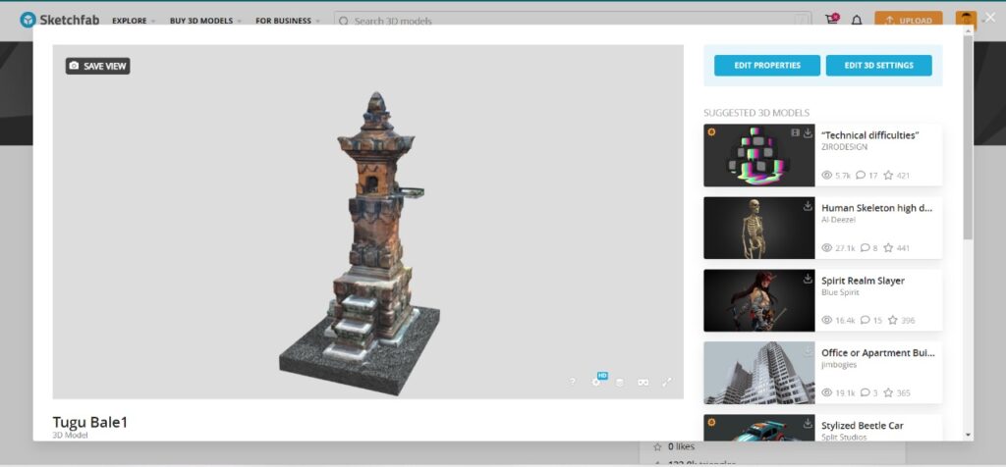1006x467 pixels.
Task: Click download icon on Technical difficulties thumbnail
Action: tap(808, 132)
